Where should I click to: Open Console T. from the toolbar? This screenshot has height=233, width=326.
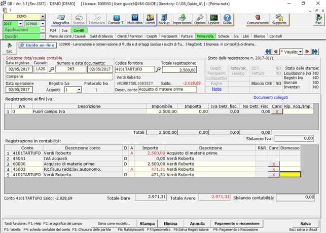[x=116, y=20]
